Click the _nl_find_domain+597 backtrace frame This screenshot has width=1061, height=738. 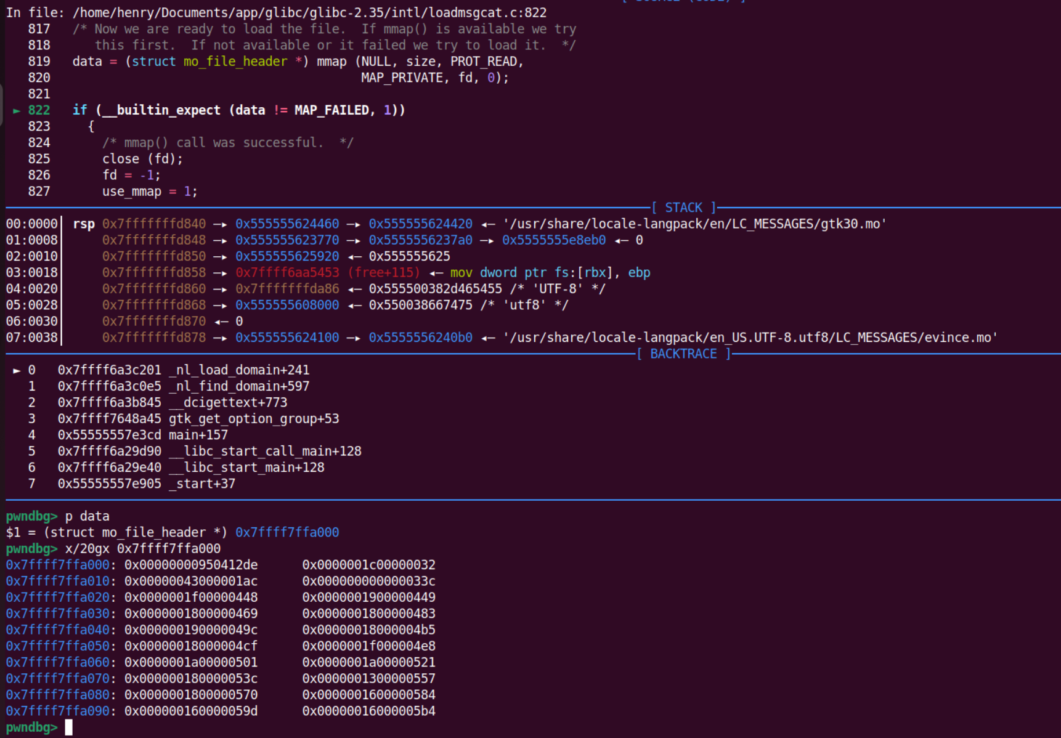click(239, 386)
